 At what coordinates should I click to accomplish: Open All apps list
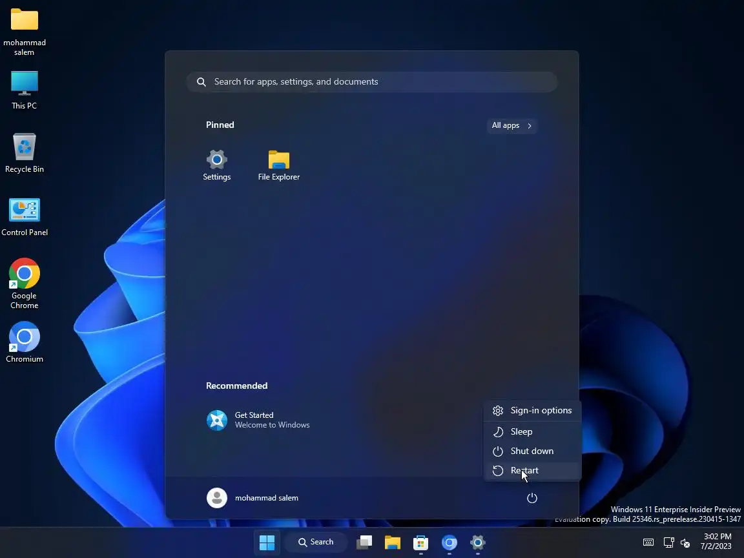click(512, 125)
